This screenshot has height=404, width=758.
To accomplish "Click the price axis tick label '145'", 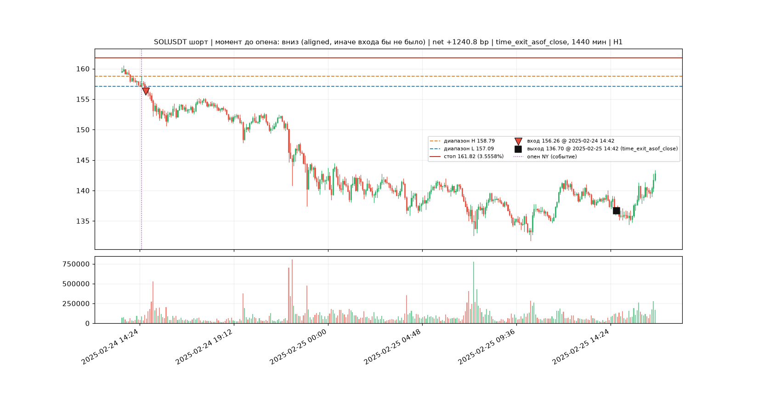I will coord(83,161).
